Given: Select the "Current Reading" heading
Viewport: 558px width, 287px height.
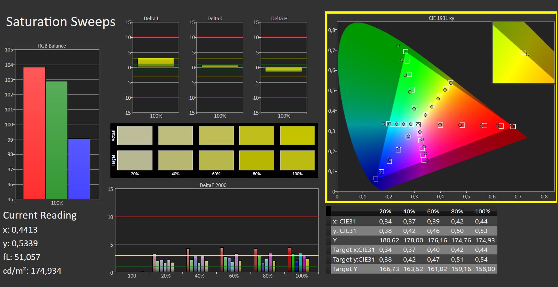Looking at the screenshot, I should 40,215.
